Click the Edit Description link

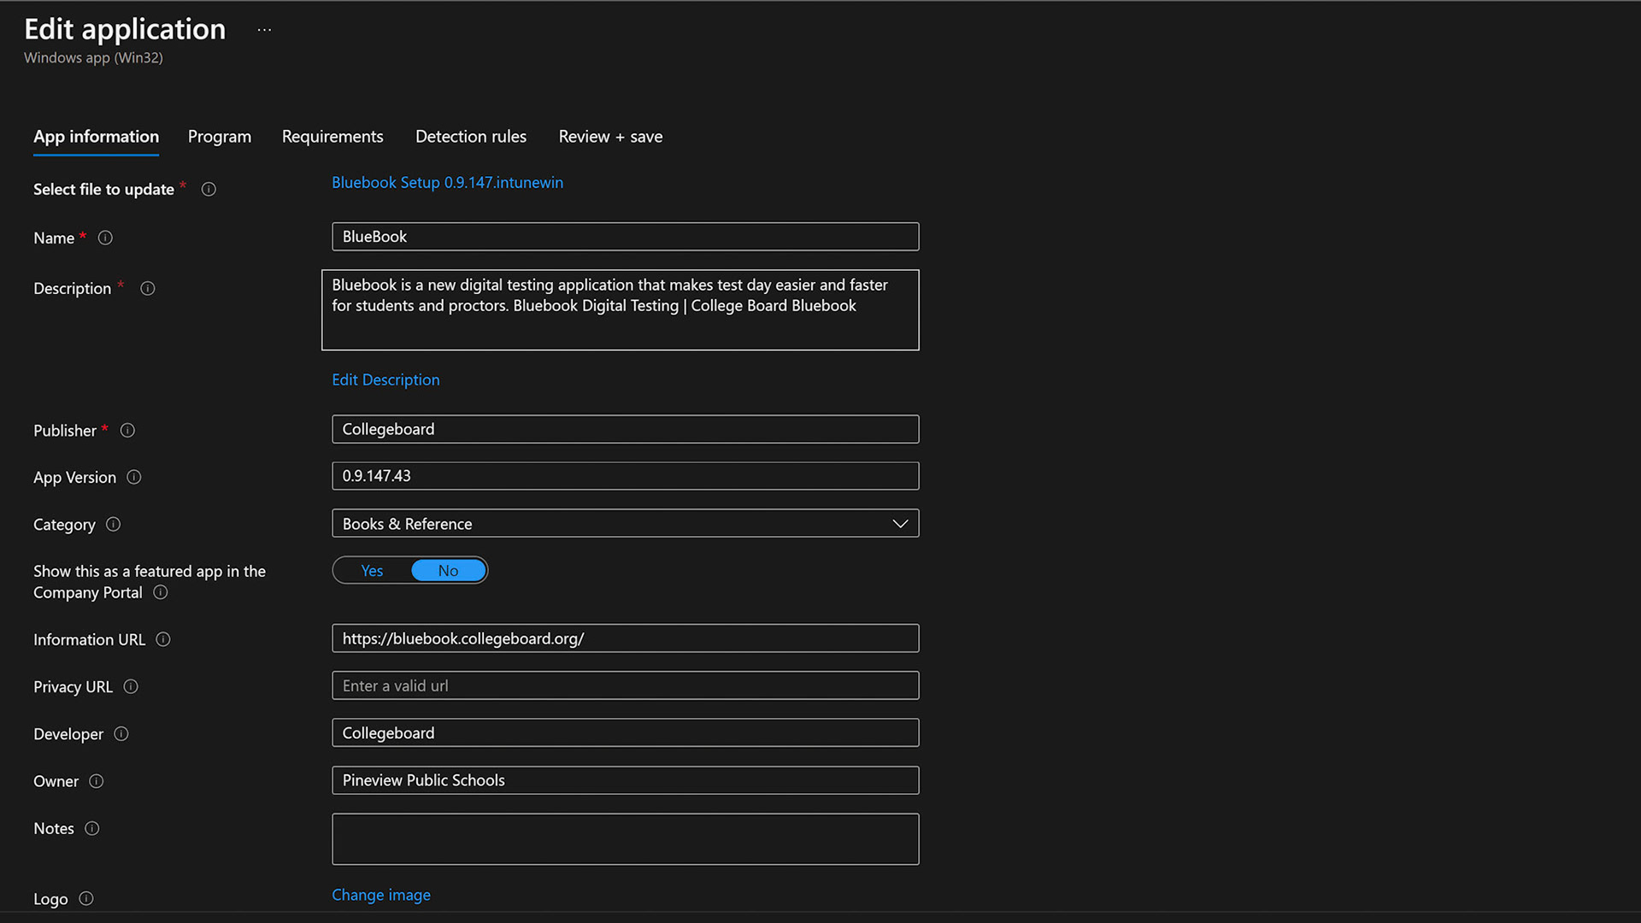click(386, 380)
